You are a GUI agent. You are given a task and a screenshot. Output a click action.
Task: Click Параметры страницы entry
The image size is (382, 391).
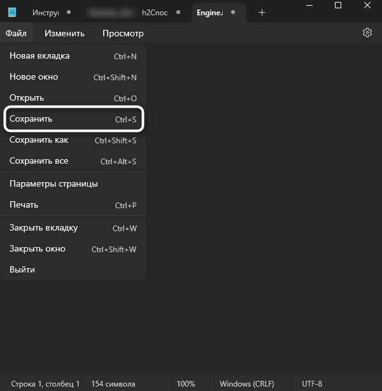[73, 184]
